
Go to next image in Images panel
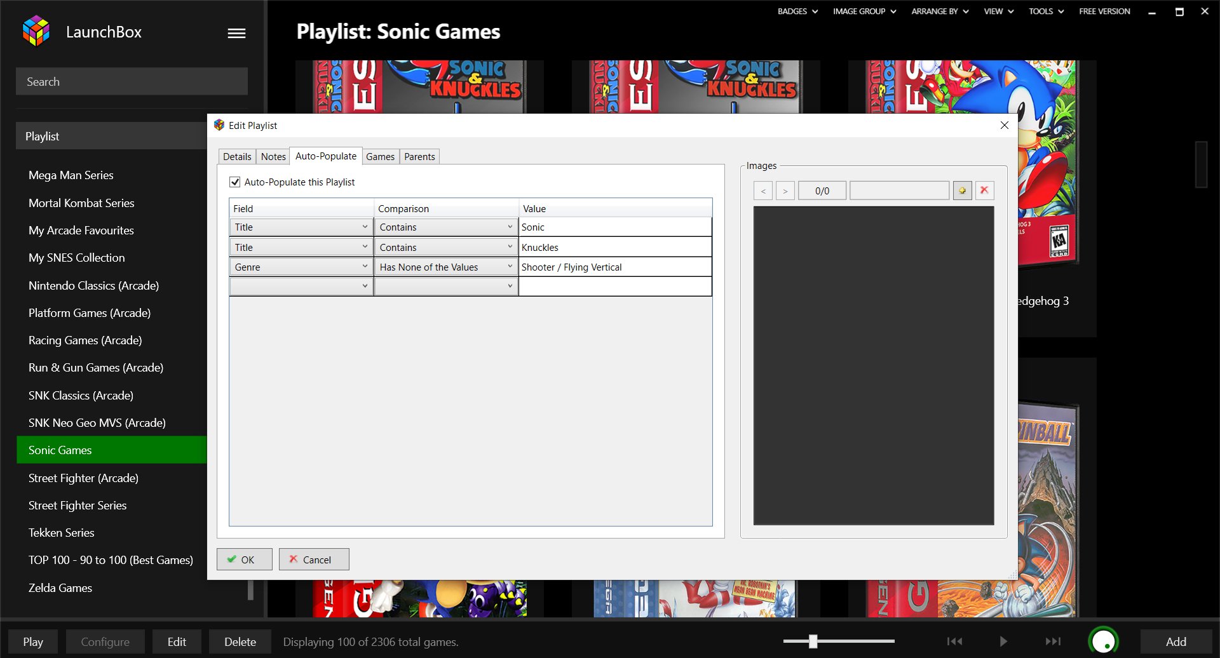point(785,191)
